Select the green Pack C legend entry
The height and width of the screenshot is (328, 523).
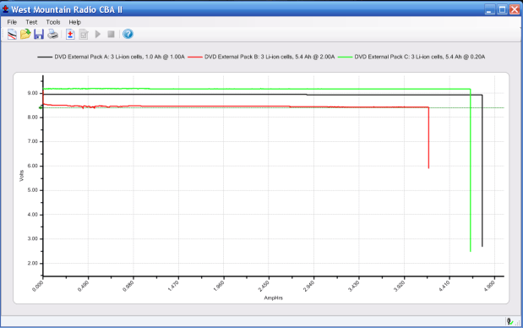point(411,57)
